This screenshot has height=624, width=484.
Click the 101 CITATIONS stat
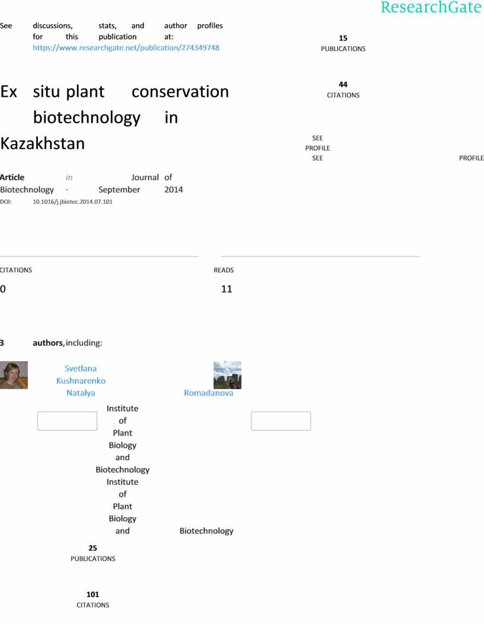93,600
